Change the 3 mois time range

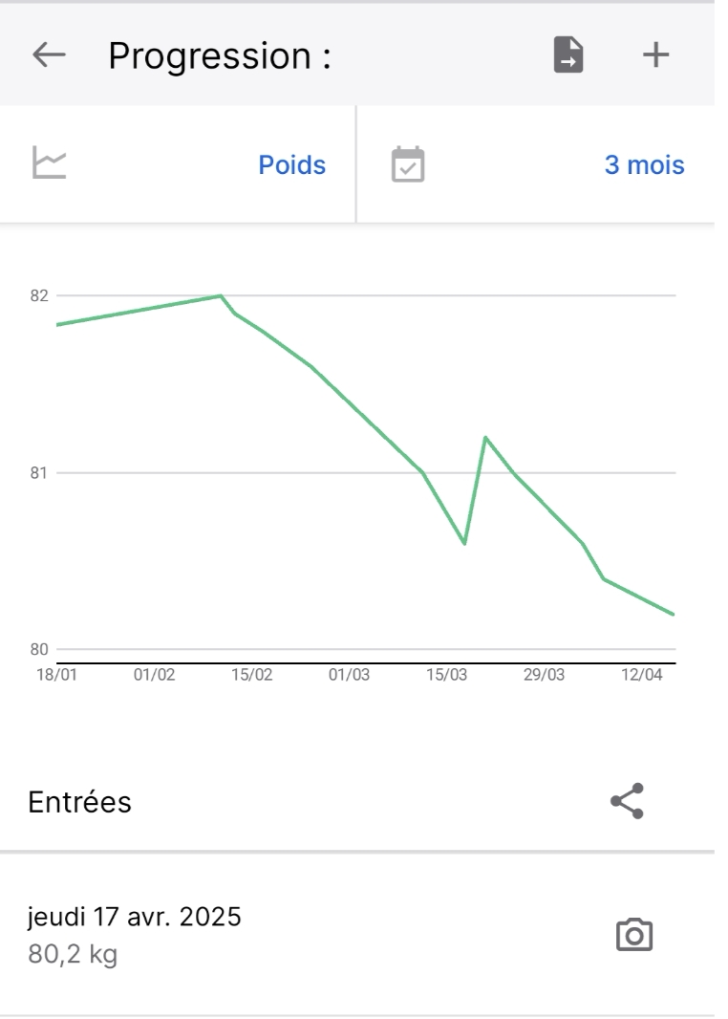pos(644,165)
